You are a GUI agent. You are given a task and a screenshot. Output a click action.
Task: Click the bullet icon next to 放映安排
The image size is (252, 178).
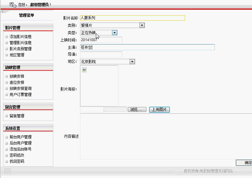(7, 76)
